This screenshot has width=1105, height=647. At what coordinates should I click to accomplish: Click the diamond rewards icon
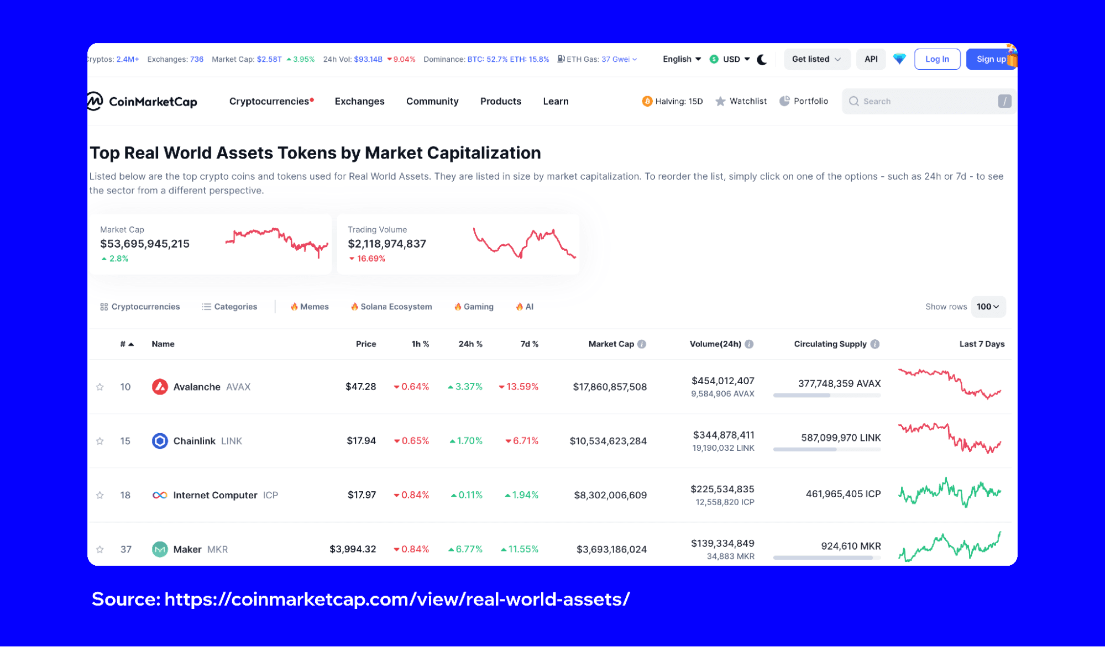pyautogui.click(x=899, y=59)
